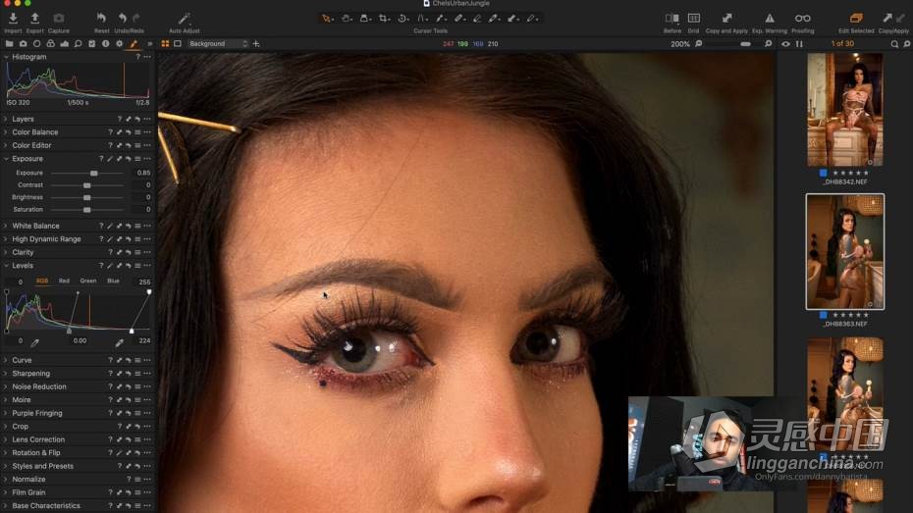
Task: Expand the Color Balance panel
Action: click(x=6, y=132)
